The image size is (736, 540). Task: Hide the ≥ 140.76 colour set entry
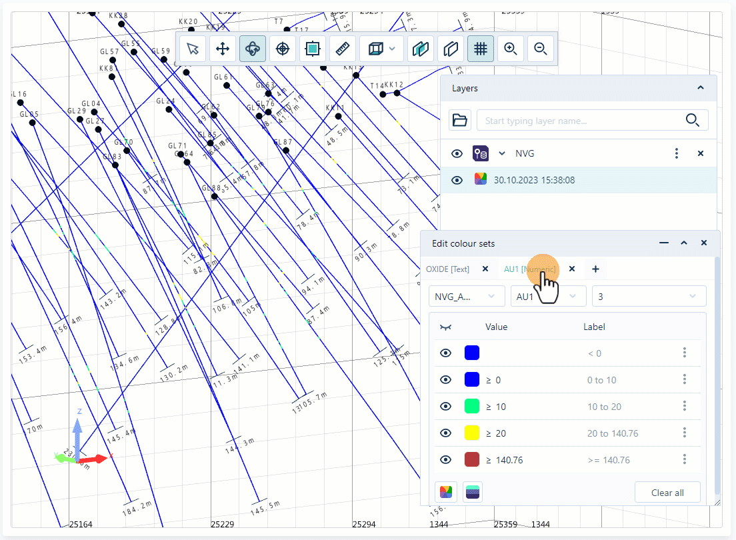[445, 459]
